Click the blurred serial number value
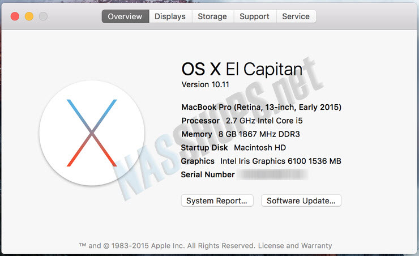The image size is (419, 256). click(272, 174)
